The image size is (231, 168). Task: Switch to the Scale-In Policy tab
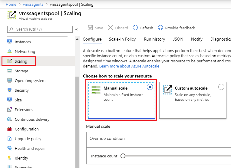point(122,39)
